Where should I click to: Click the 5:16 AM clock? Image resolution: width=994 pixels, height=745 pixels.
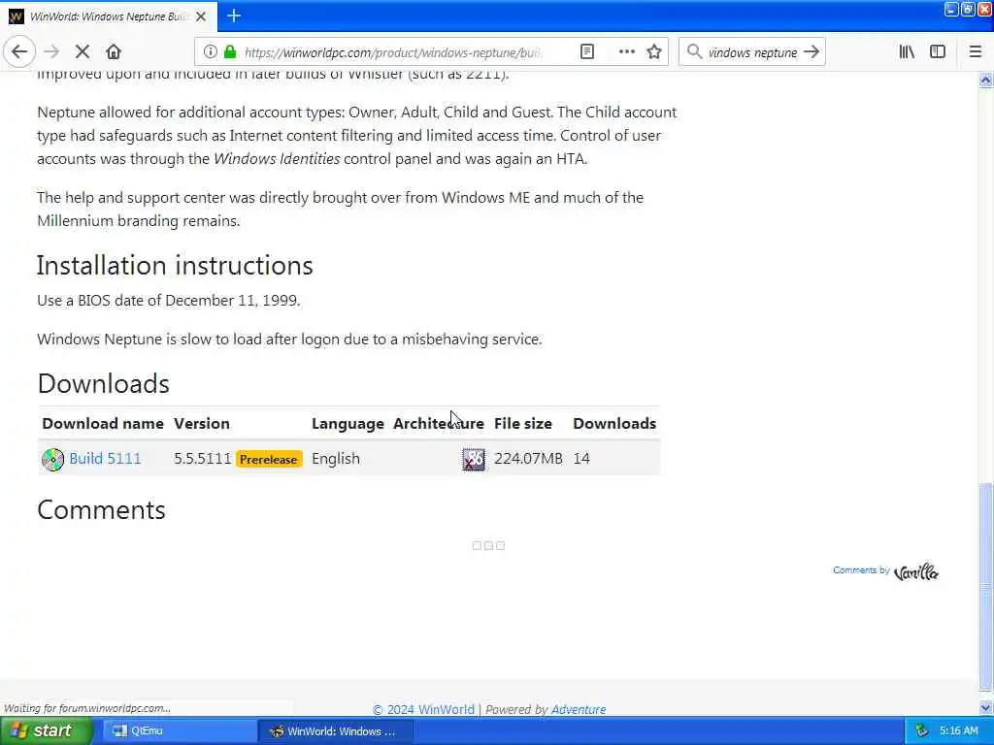click(958, 731)
